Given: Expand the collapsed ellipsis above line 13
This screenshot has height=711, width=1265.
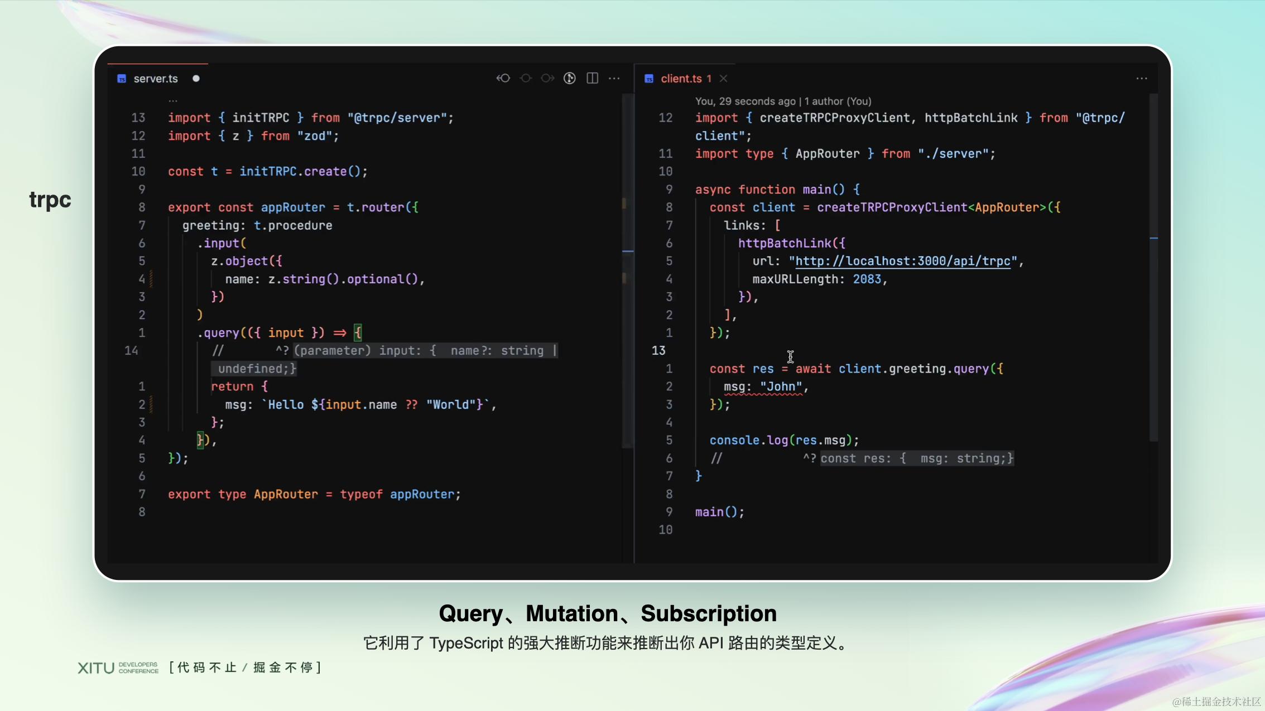Looking at the screenshot, I should tap(173, 101).
